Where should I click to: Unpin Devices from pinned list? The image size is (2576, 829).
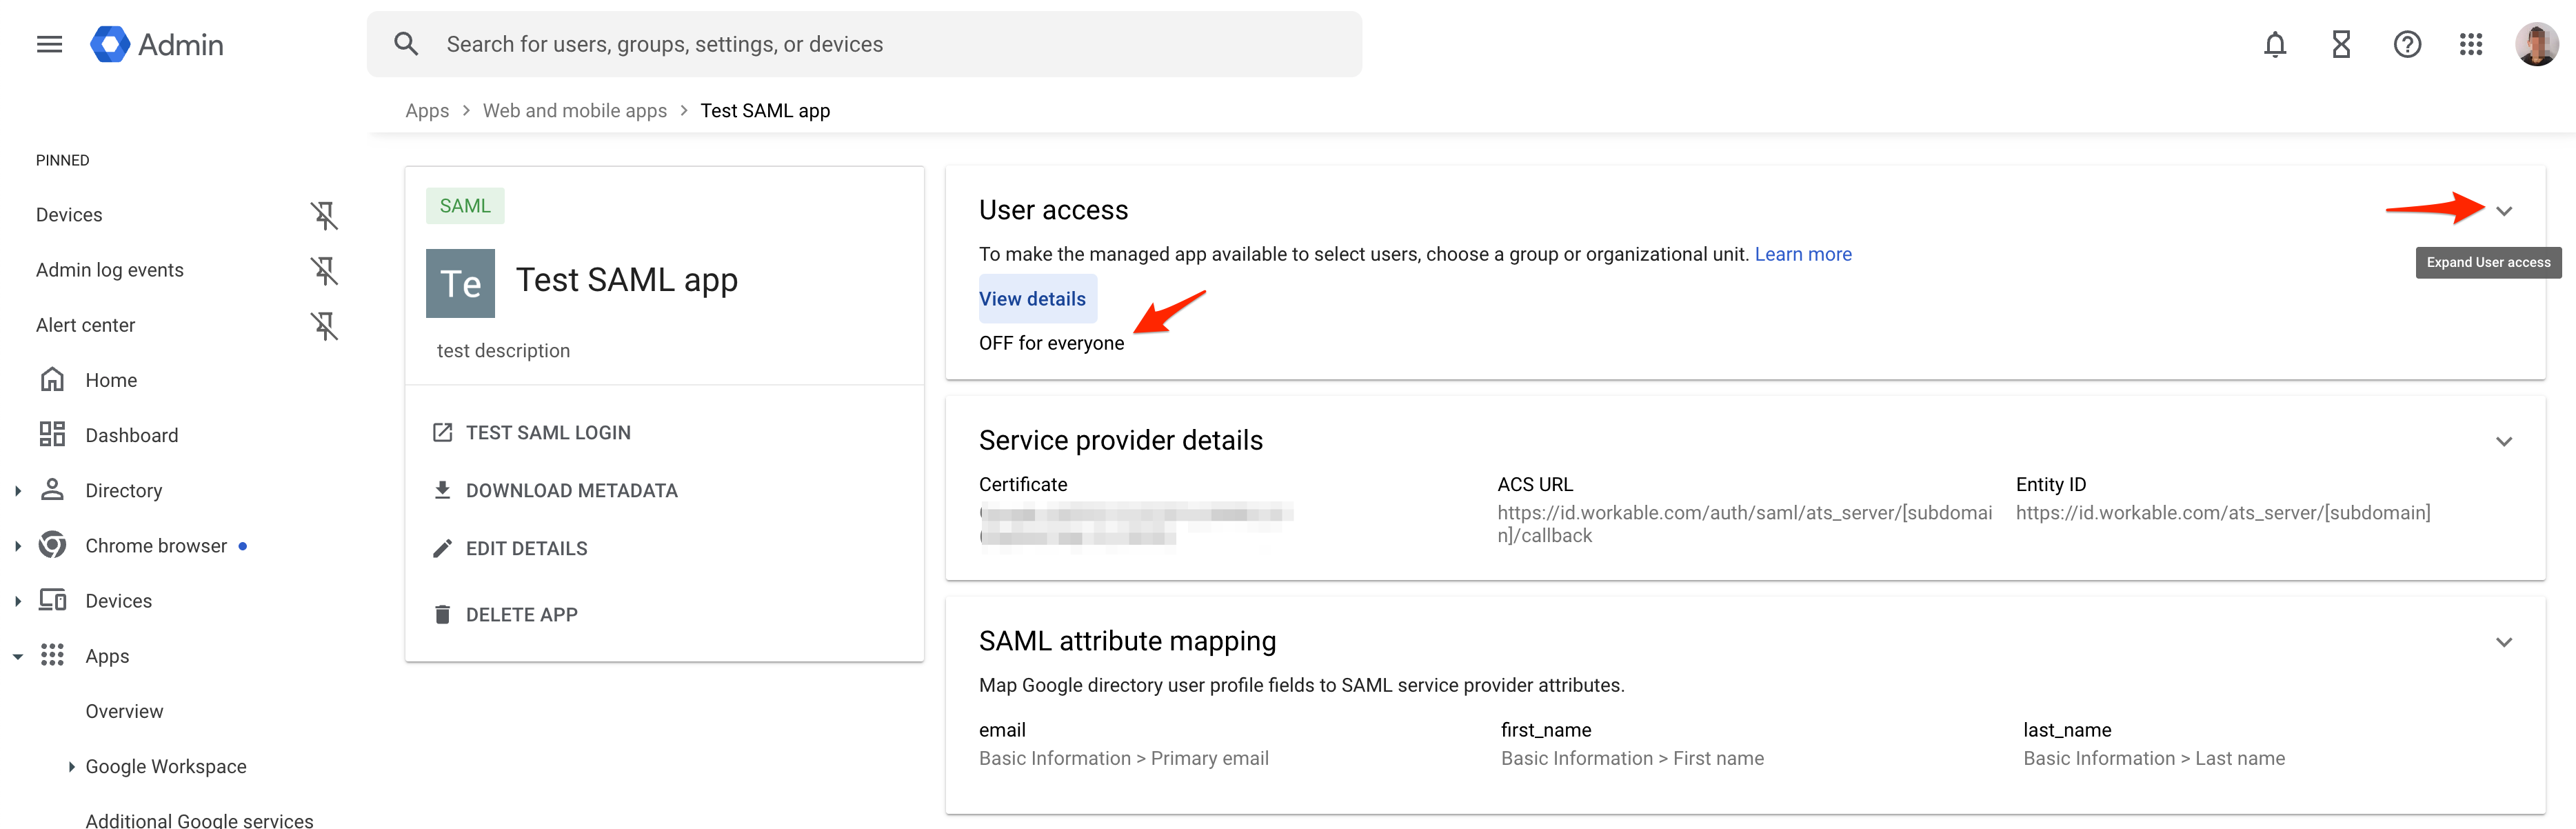click(x=324, y=215)
